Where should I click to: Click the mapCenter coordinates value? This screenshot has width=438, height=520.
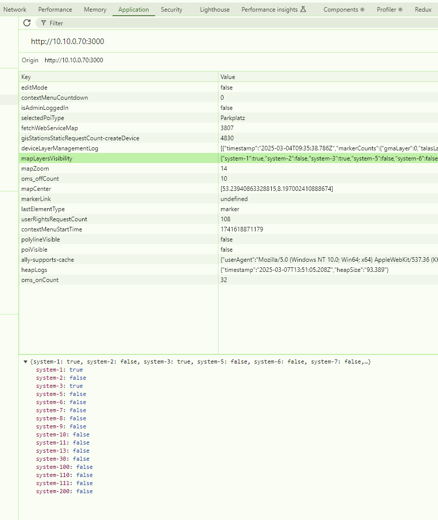[x=276, y=189]
